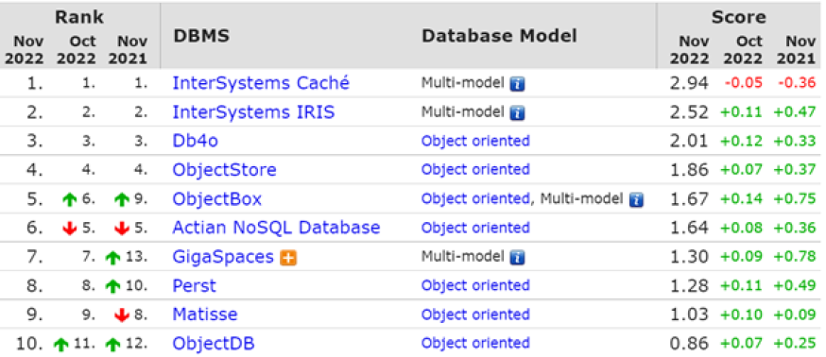Open InterSystems Caché link
This screenshot has height=357, width=826.
click(x=261, y=83)
